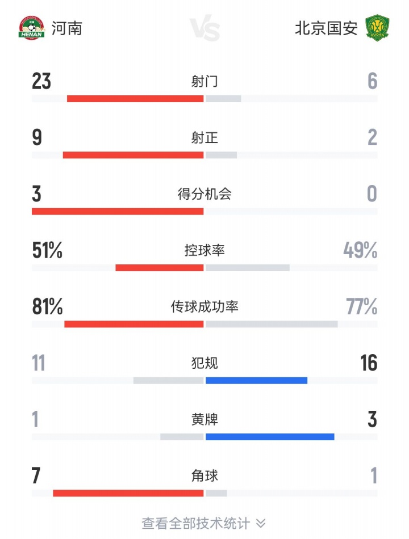The width and height of the screenshot is (409, 539).
Task: Open the 北京国安 team name link
Action: [326, 28]
